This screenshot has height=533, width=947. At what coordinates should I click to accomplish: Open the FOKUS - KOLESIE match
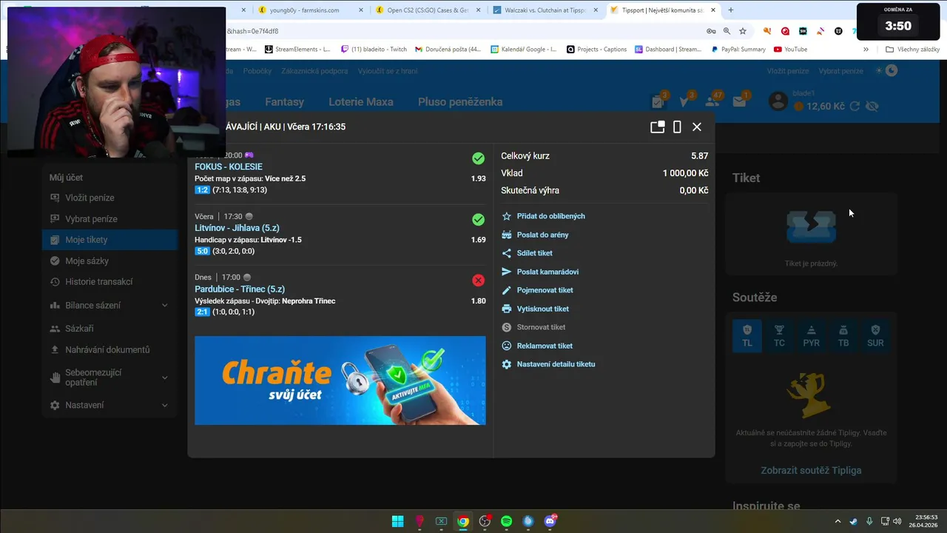(229, 167)
